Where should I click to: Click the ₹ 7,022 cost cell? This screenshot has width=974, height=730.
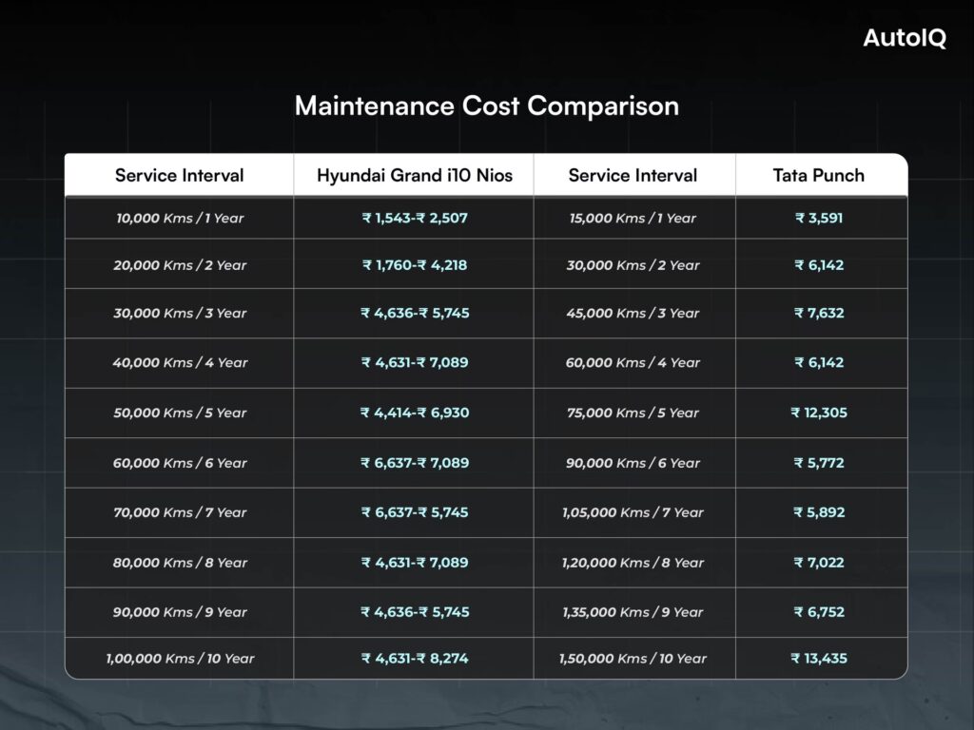click(x=819, y=563)
